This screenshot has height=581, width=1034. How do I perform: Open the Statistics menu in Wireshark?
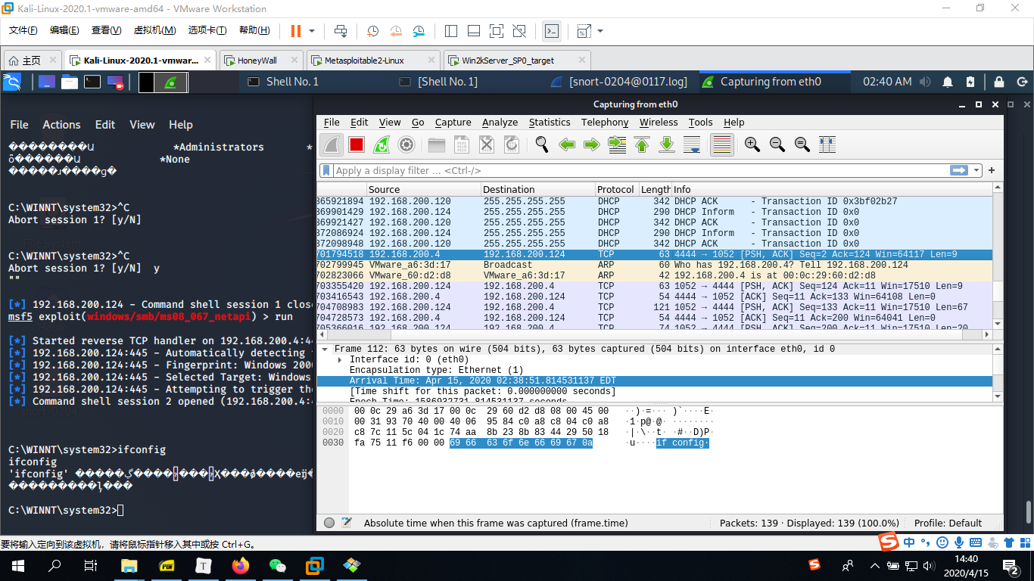click(x=549, y=123)
